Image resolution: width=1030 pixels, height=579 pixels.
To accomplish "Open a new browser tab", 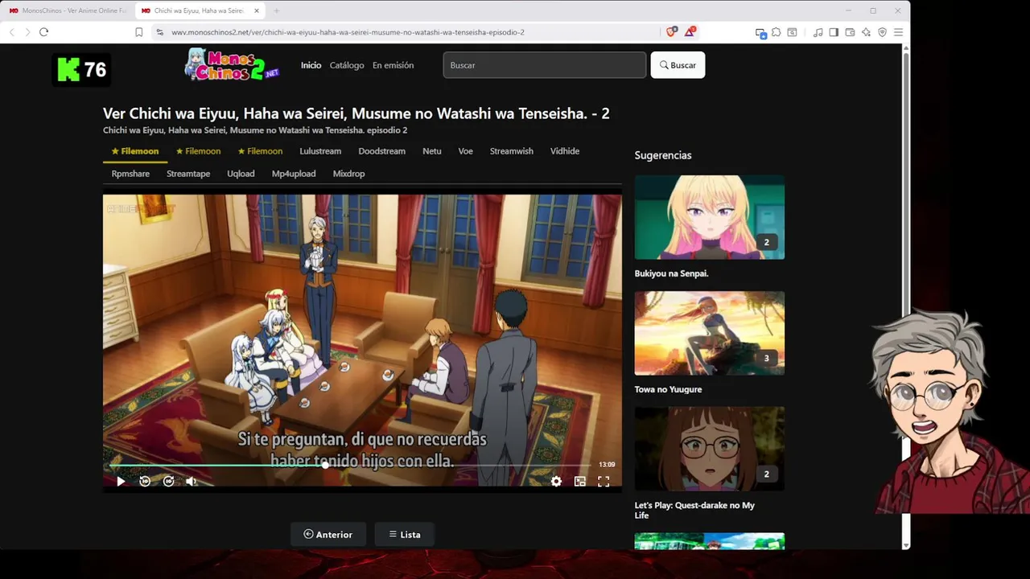I will point(276,10).
